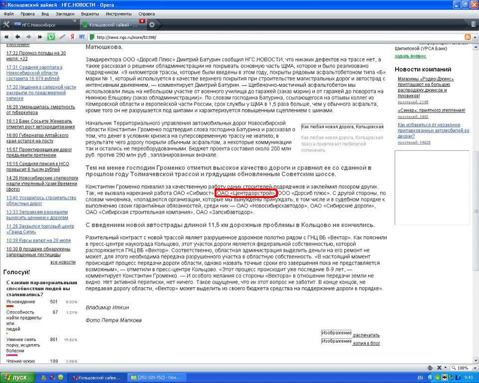Open the Вид menu
Viewport: 479px width, 383px height.
[45, 14]
